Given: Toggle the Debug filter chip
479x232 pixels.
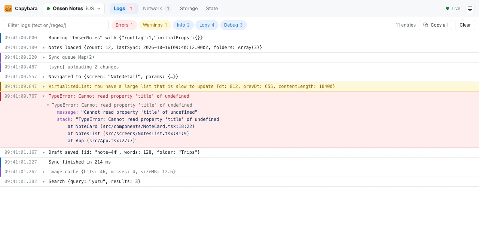Looking at the screenshot, I should pyautogui.click(x=234, y=25).
